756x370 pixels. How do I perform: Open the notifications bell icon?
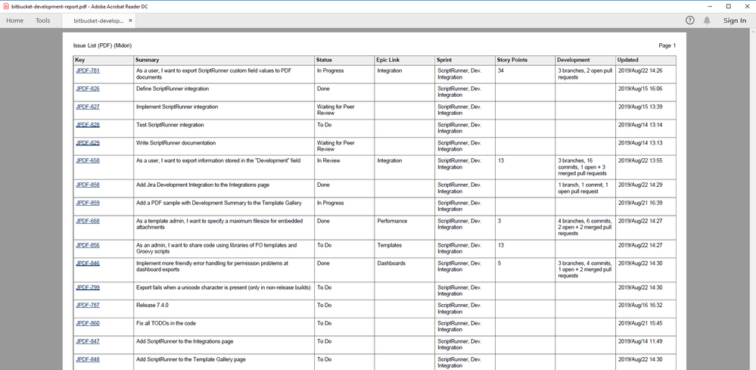[707, 20]
